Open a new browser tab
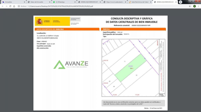 pyautogui.click(x=180, y=2)
